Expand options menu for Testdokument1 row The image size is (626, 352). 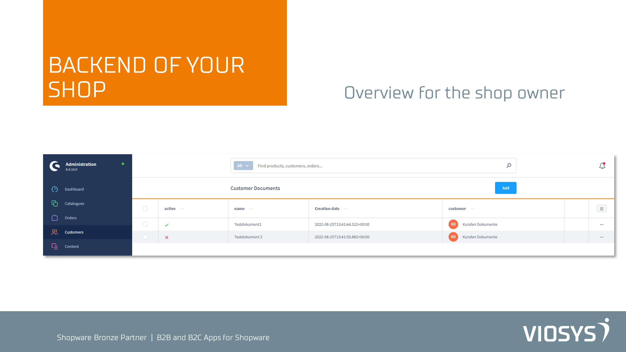tap(601, 224)
